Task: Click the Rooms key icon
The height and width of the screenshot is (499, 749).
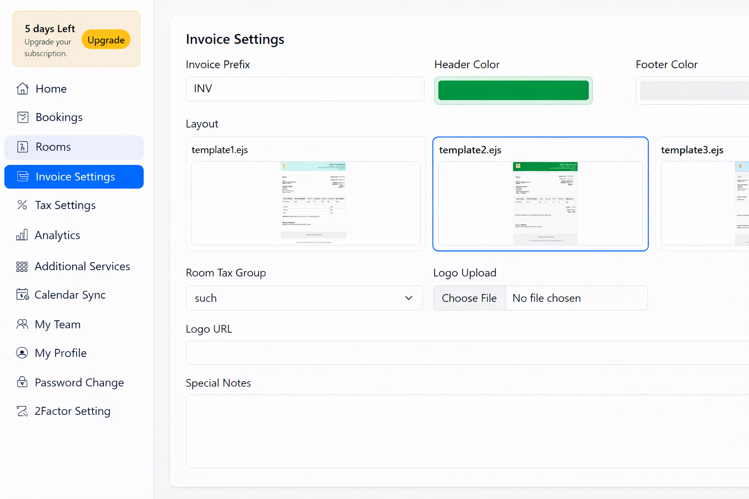Action: pyautogui.click(x=22, y=147)
